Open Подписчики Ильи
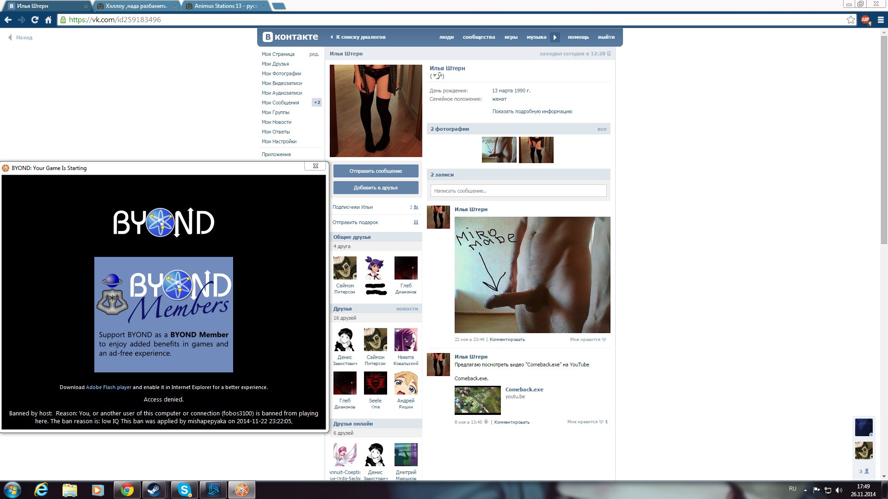Screen dimensions: 888x499 352,207
